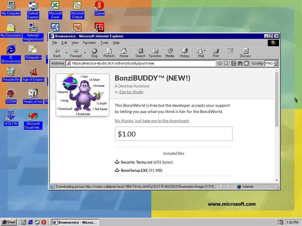Select the Network Neighborhood desktop icon
Viewport: 302px width, 226px height.
pos(33,32)
